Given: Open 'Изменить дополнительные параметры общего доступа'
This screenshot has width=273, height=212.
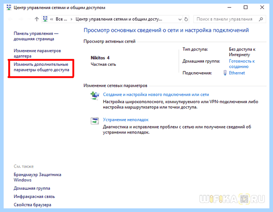Looking at the screenshot, I should pyautogui.click(x=41, y=67).
